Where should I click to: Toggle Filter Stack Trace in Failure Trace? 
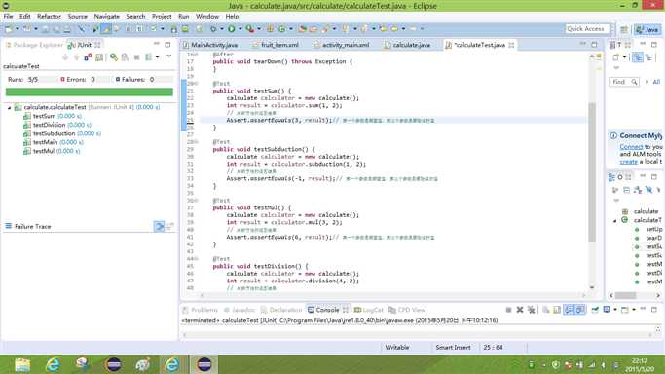(159, 226)
